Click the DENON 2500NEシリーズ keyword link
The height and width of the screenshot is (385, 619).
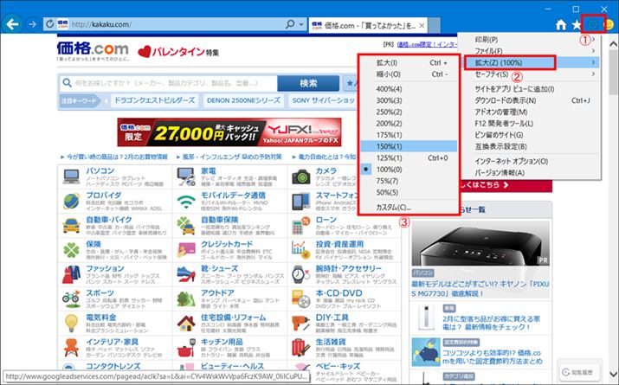[x=243, y=100]
